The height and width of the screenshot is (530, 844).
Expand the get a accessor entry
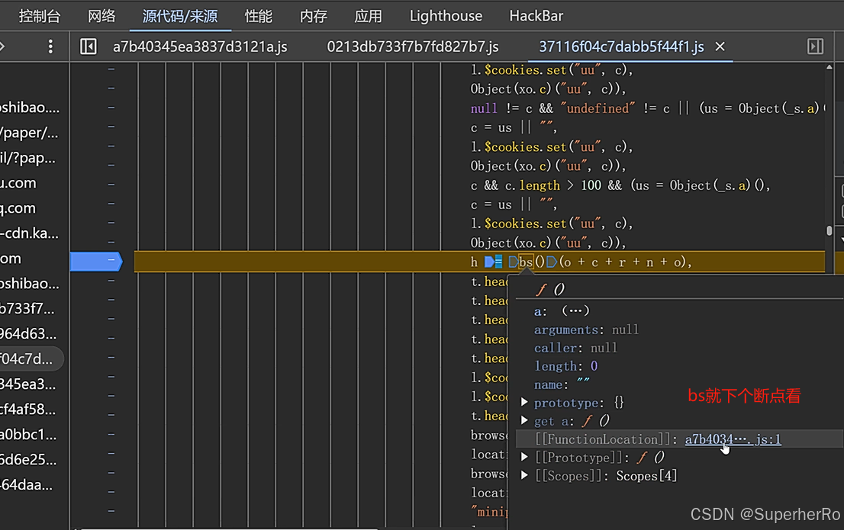click(x=524, y=420)
